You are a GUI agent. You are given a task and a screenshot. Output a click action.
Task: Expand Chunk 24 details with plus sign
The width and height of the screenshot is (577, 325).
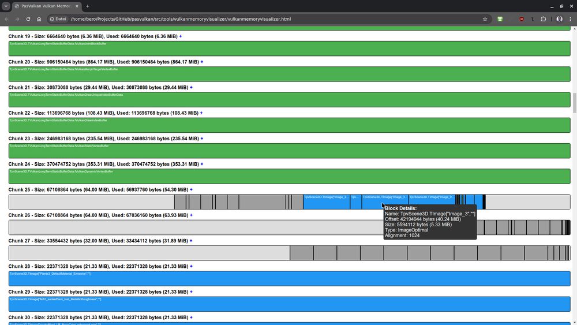coord(201,164)
